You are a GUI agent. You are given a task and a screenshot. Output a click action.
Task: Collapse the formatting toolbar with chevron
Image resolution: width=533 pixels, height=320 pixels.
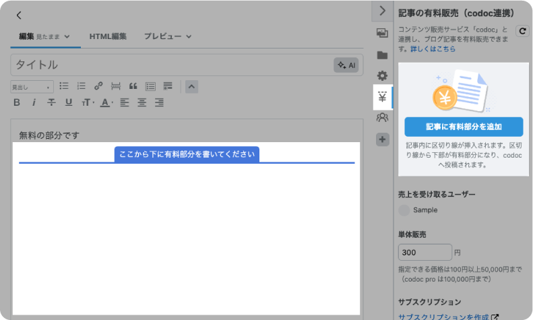click(x=191, y=86)
